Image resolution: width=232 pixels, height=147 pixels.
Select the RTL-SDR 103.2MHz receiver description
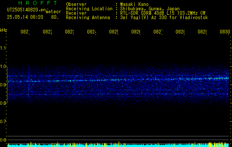[163, 13]
